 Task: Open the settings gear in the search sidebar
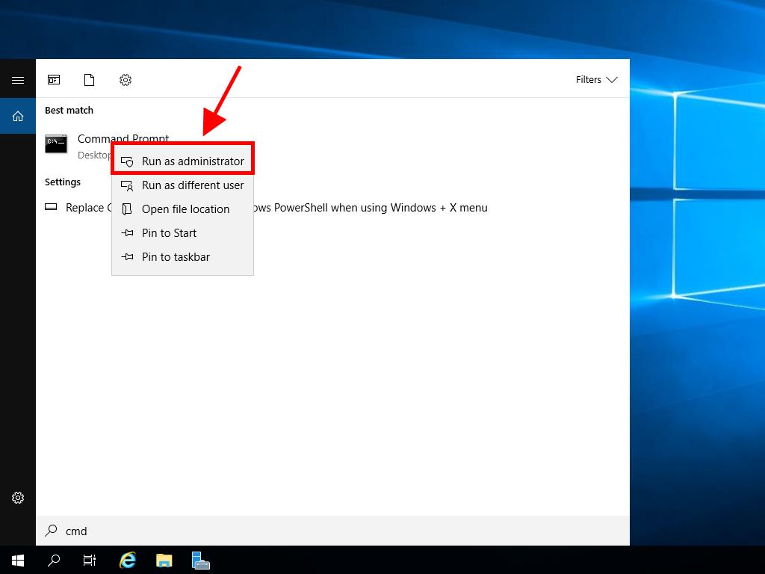click(x=18, y=498)
